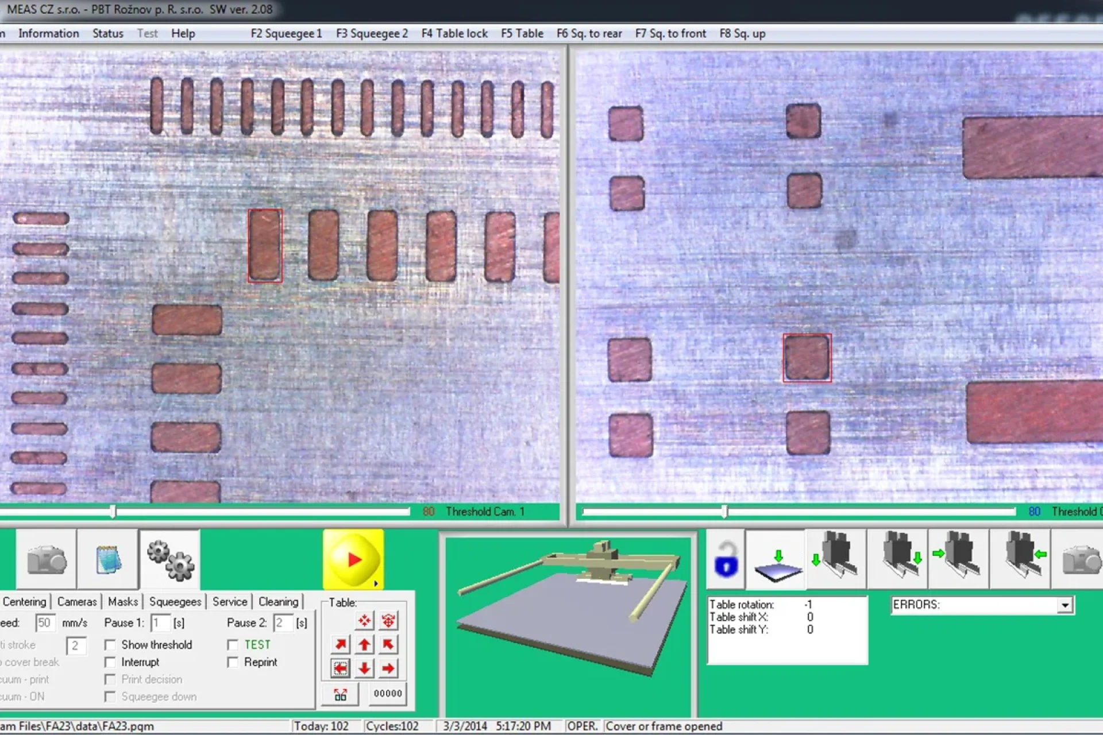
Task: Open the Information menu
Action: [49, 33]
